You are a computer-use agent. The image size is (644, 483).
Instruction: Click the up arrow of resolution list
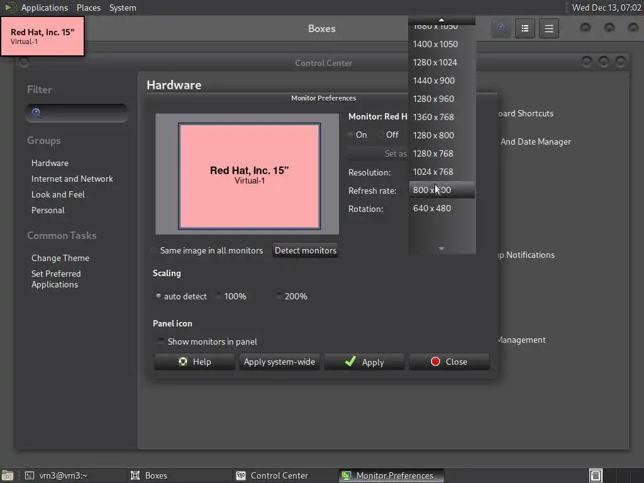441,20
